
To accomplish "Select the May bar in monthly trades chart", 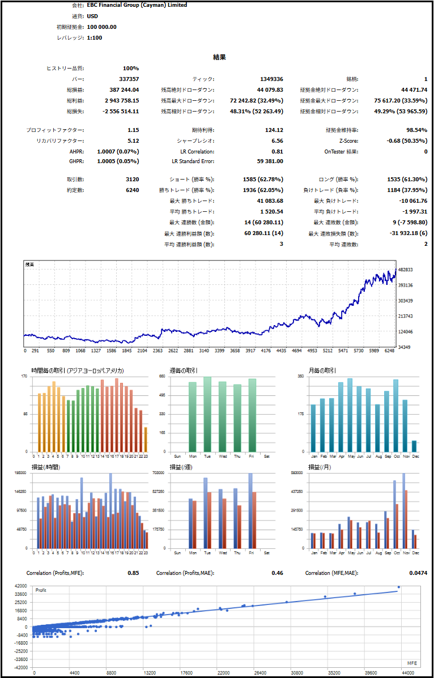I will [350, 415].
